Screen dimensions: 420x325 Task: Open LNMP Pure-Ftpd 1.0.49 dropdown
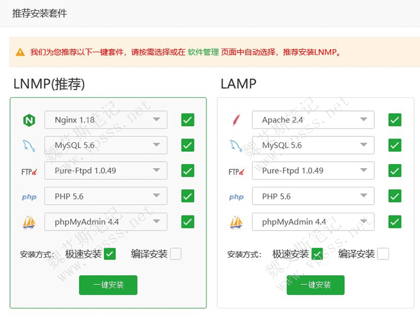click(x=106, y=171)
